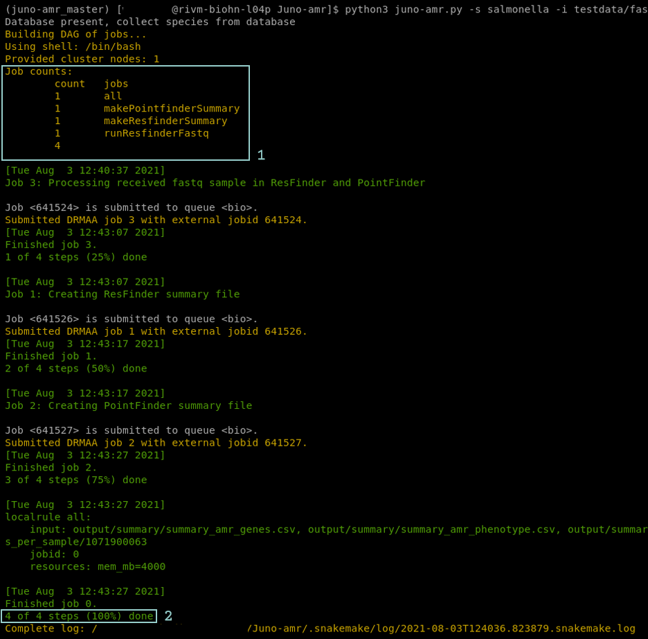Viewport: 648px width, 639px height.
Task: Click 'Provided cluster nodes: 1' line
Action: coord(82,59)
